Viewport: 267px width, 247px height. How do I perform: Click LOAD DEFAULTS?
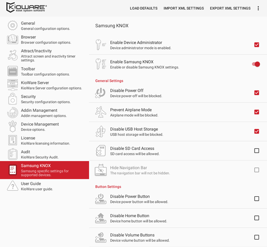(144, 8)
